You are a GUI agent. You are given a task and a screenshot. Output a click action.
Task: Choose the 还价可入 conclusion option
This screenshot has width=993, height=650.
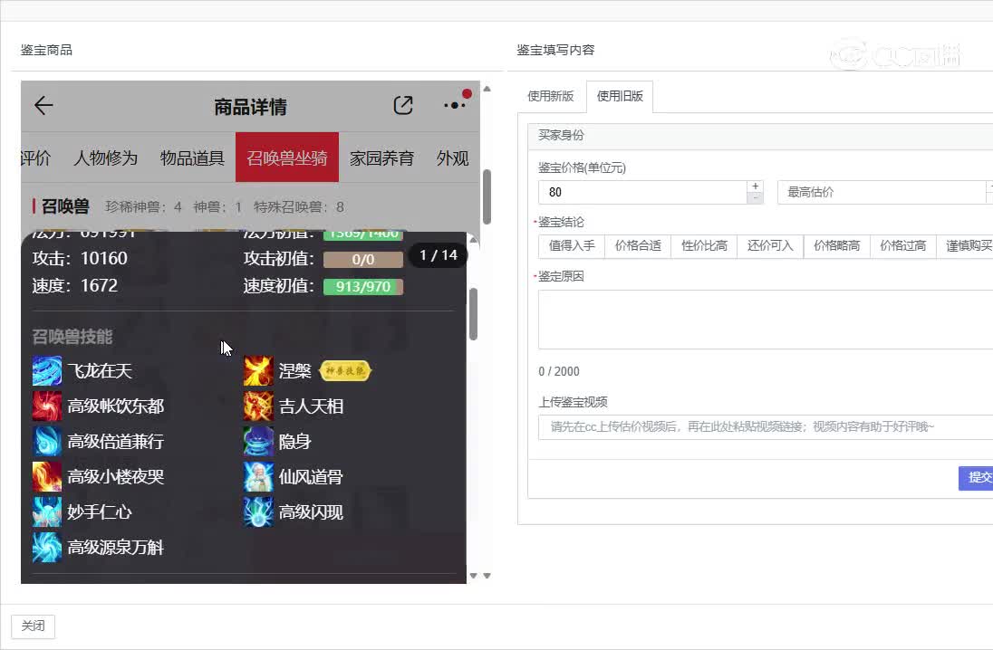tap(770, 246)
